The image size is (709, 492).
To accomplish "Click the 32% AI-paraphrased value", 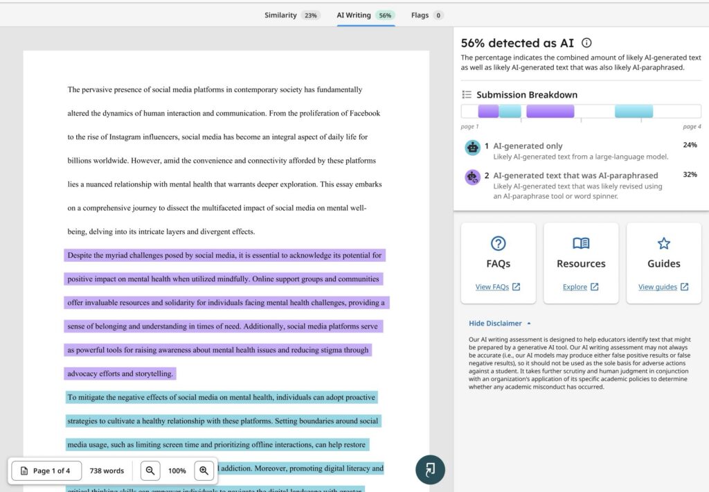I will point(690,174).
